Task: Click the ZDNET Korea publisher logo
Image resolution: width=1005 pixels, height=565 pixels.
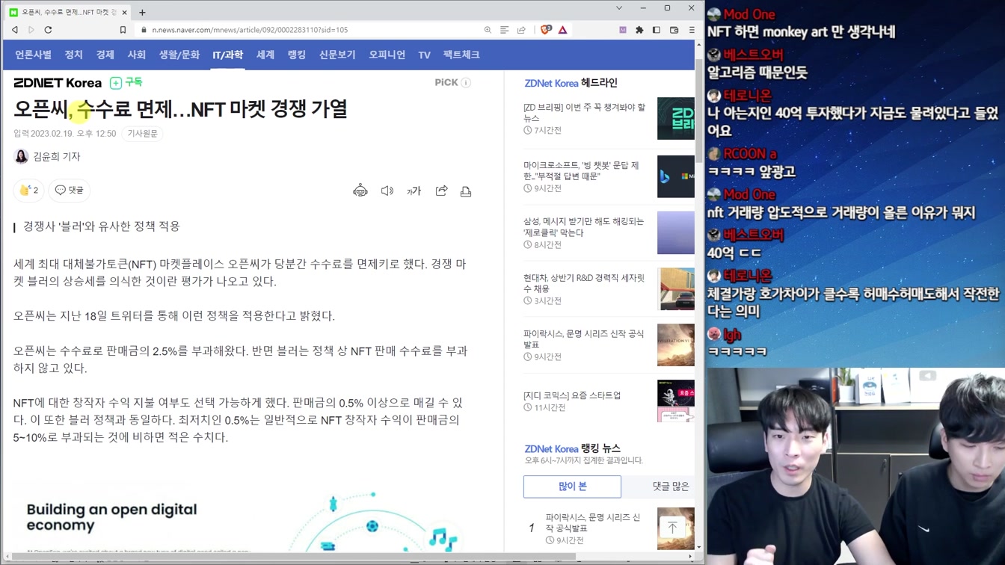Action: click(x=58, y=83)
